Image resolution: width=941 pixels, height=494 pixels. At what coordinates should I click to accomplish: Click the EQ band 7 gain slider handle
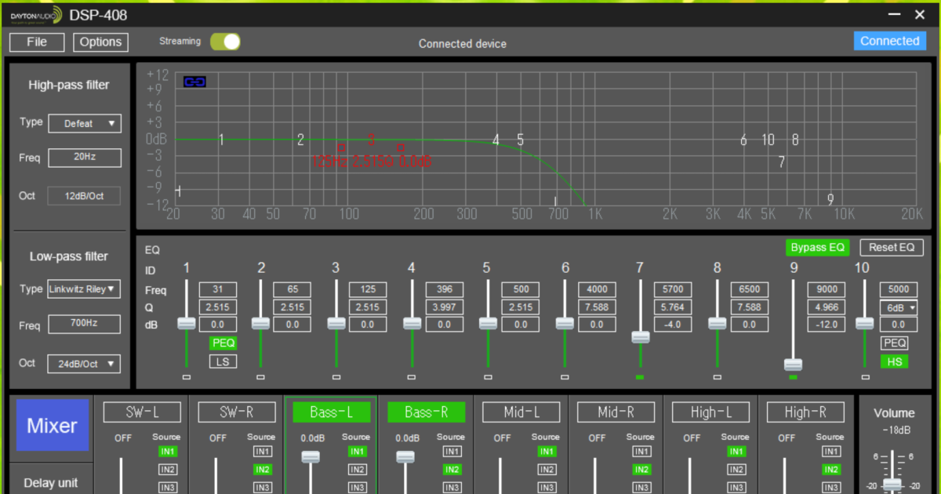[x=640, y=337]
